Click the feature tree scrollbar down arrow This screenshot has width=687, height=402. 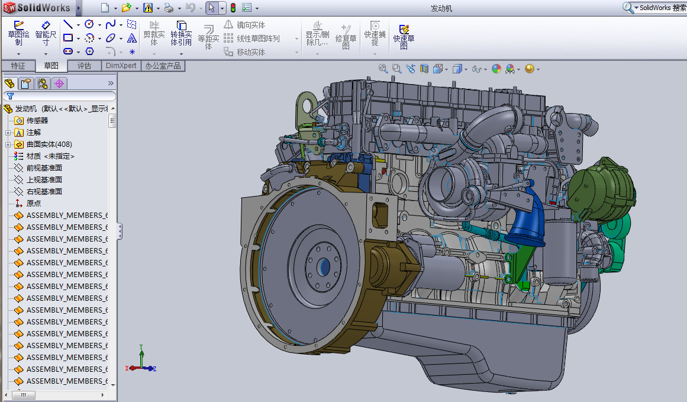(113, 385)
